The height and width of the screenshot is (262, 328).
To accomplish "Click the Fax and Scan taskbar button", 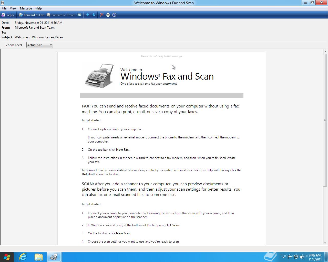I will [54, 257].
